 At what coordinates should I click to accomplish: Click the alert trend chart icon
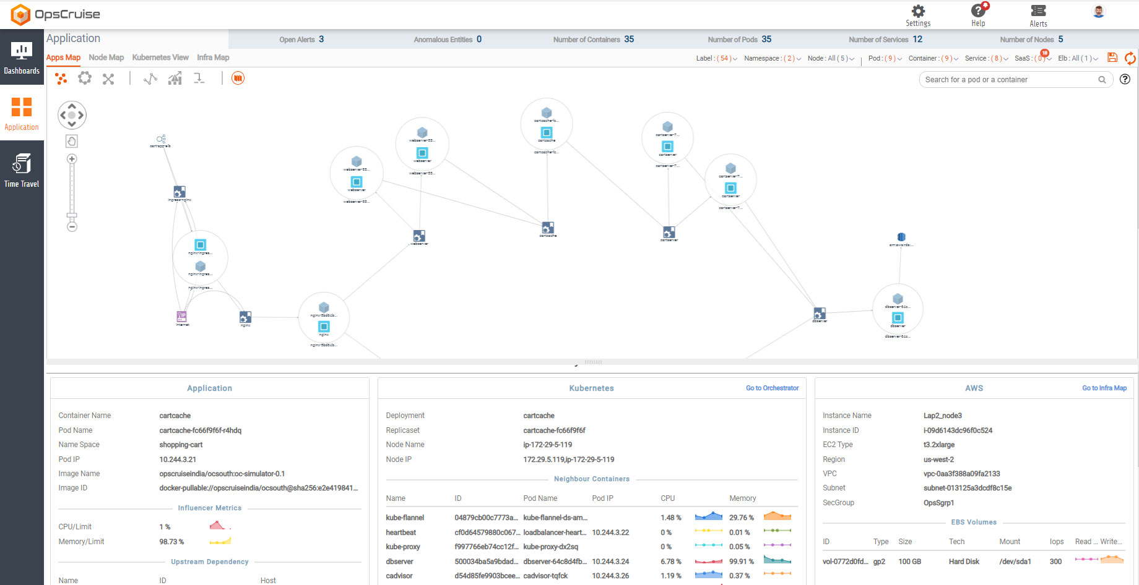click(x=175, y=79)
